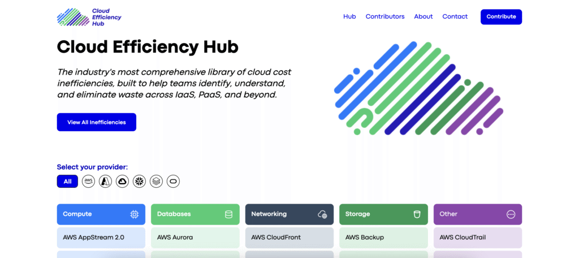Click the large 'Cloud Efficiency Hub' heading
Image resolution: width=579 pixels, height=258 pixels.
tap(148, 47)
